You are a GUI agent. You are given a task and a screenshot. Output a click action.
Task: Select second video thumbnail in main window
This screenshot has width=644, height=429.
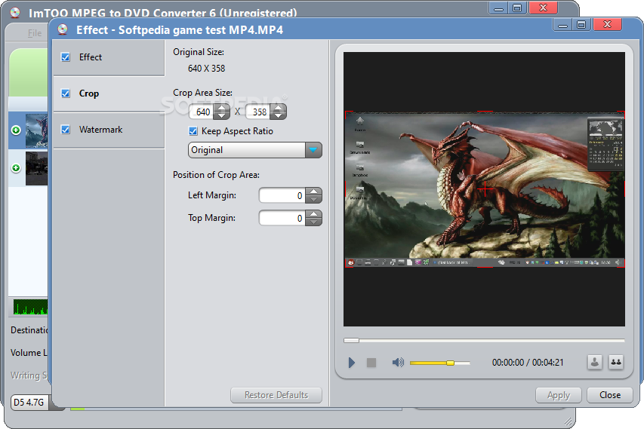click(36, 168)
